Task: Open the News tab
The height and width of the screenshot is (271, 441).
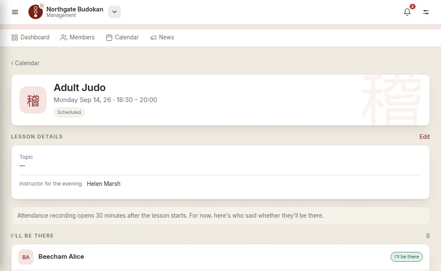Action: 162,37
